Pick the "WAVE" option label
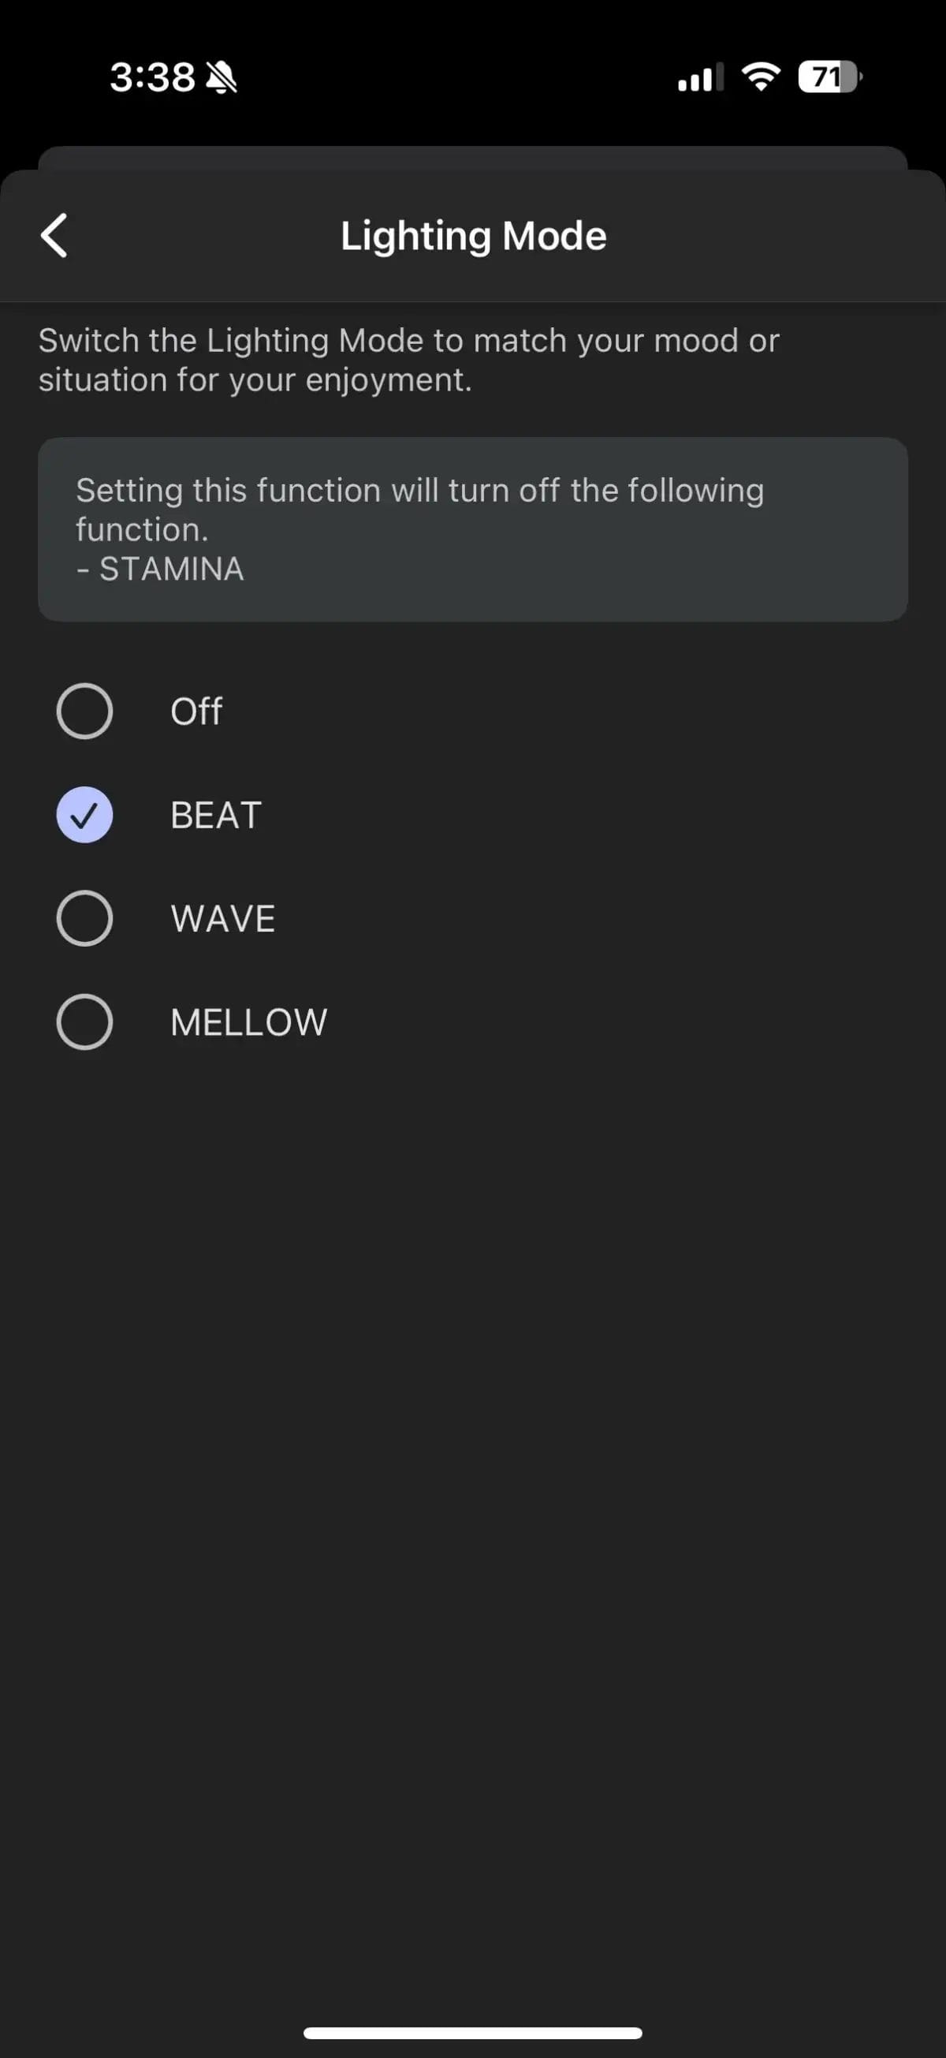Viewport: 946px width, 2058px height. (223, 919)
